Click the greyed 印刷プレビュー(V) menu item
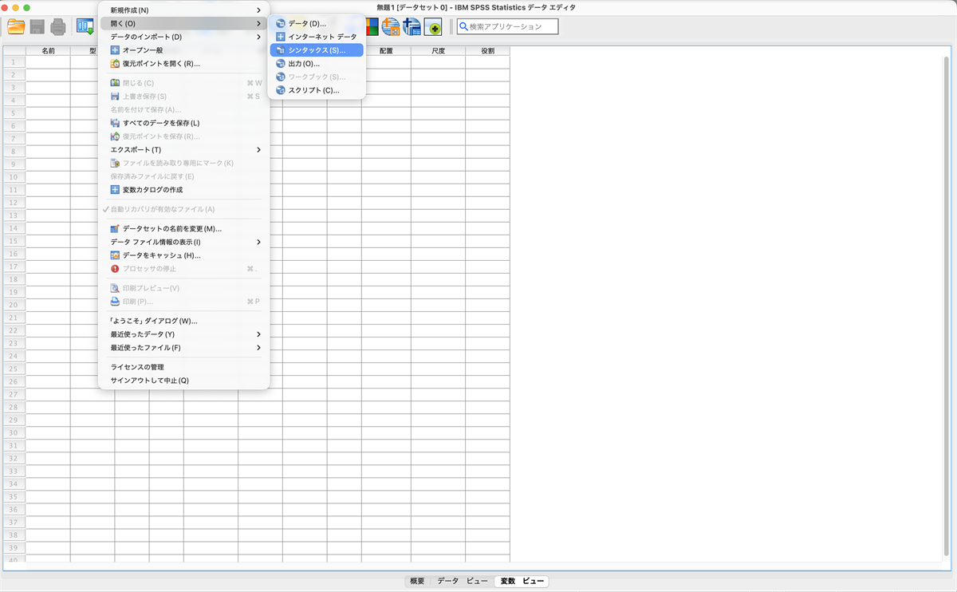This screenshot has height=592, width=957. 183,288
